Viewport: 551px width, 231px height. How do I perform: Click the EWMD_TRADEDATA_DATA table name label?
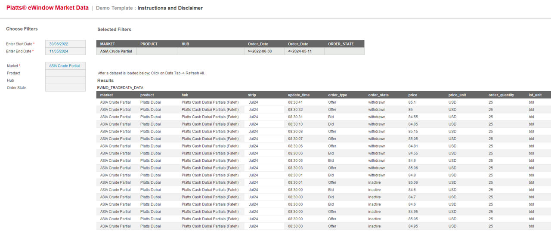pos(120,88)
